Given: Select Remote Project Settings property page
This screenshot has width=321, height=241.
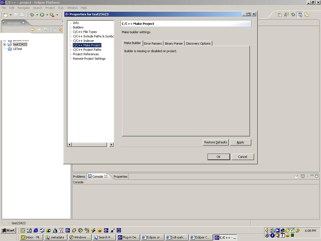Looking at the screenshot, I should pos(89,59).
